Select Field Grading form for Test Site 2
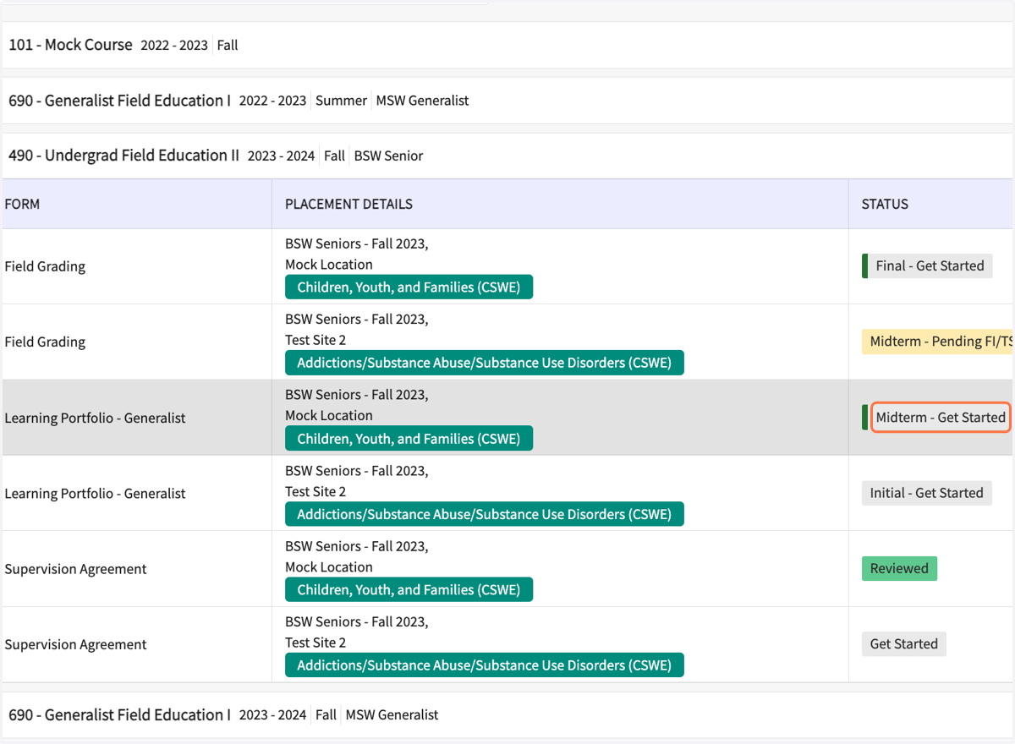Screen dimensions: 1015x744 pyautogui.click(x=45, y=342)
